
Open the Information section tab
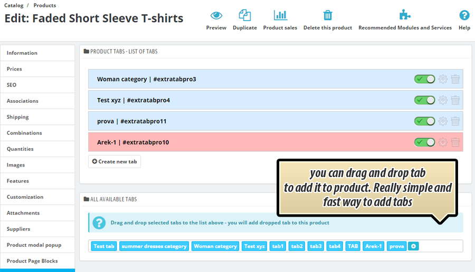pos(37,53)
